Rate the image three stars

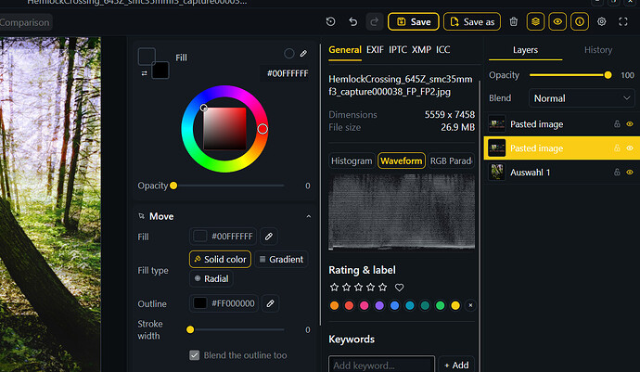358,288
